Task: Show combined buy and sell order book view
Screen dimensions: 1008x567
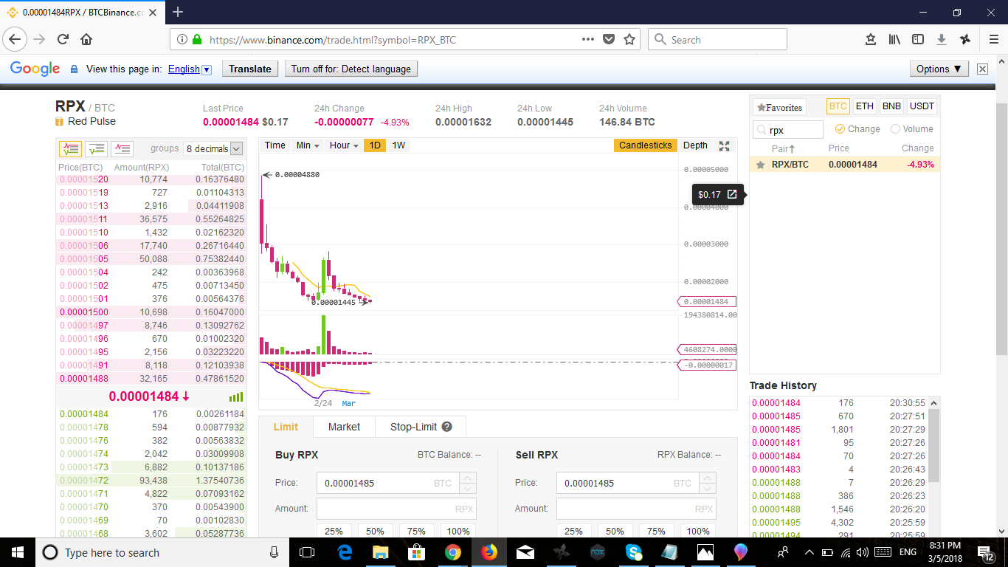Action: click(x=70, y=148)
